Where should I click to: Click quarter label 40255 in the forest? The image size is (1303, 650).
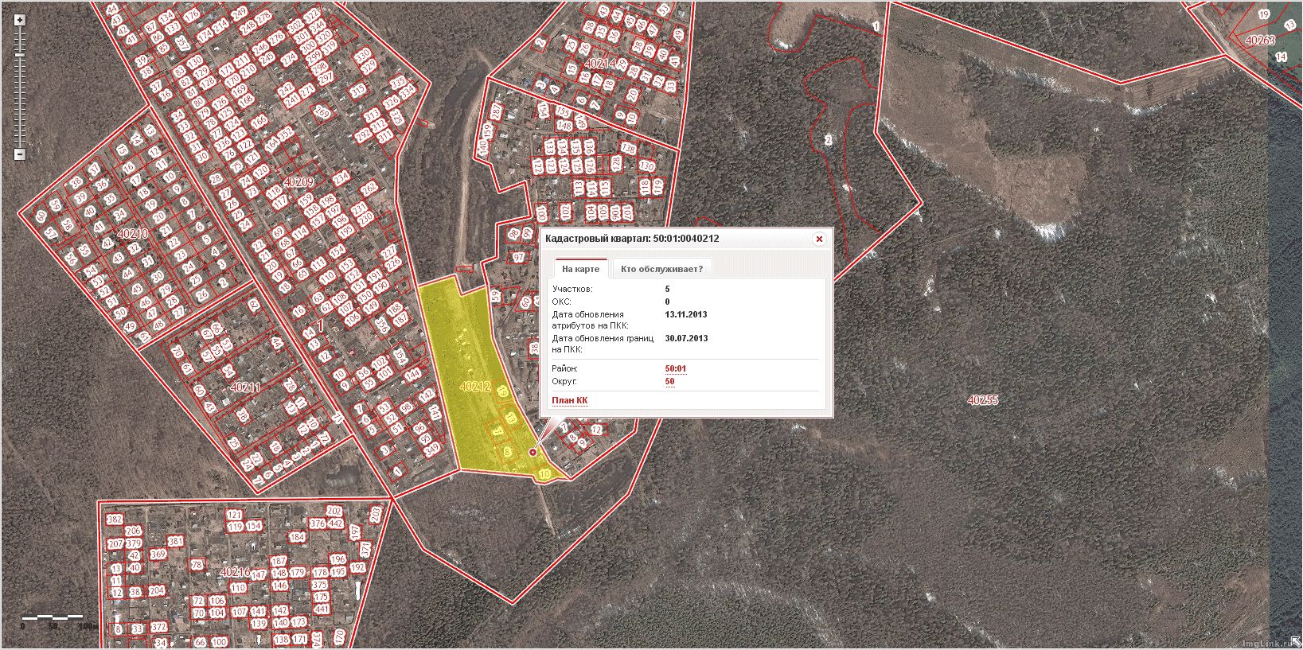click(x=982, y=400)
